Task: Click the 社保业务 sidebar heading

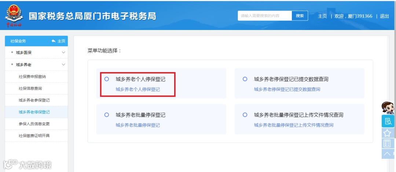Action: click(x=18, y=41)
